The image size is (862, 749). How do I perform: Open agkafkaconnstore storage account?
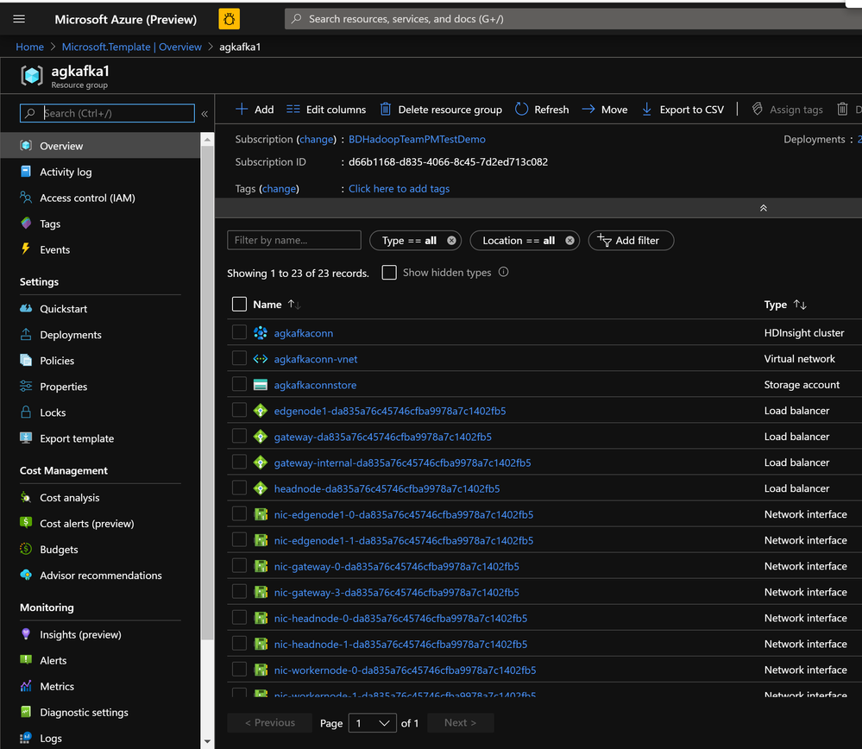pyautogui.click(x=315, y=385)
